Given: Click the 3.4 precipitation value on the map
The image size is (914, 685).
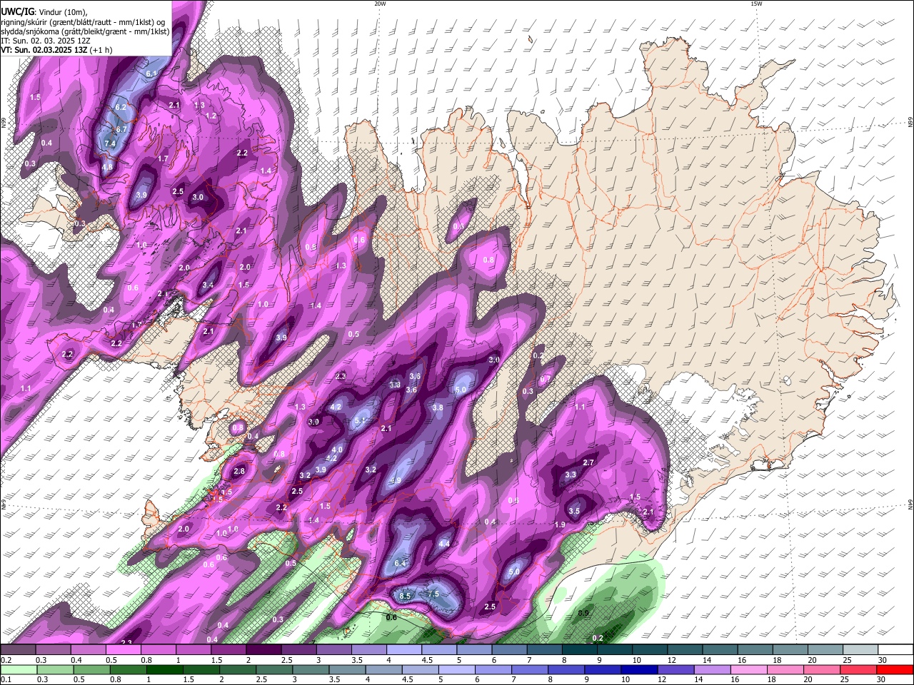Looking at the screenshot, I should [208, 285].
